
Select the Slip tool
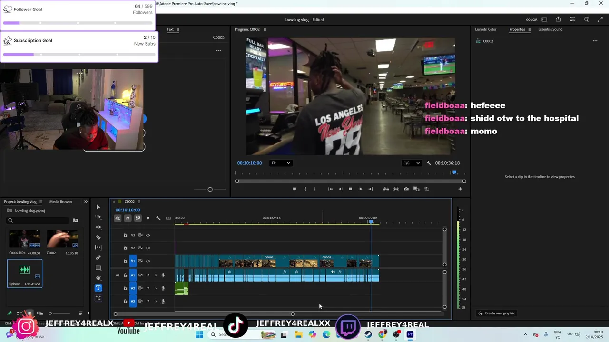click(98, 247)
